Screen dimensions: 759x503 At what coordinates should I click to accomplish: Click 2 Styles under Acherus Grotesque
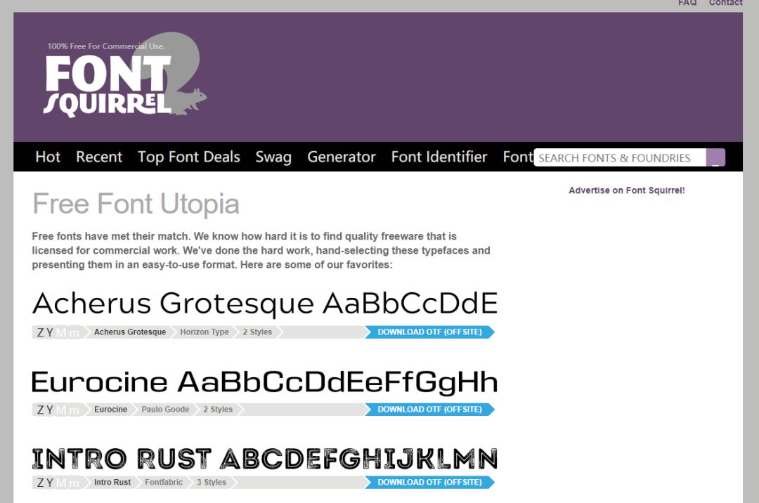[x=257, y=332]
